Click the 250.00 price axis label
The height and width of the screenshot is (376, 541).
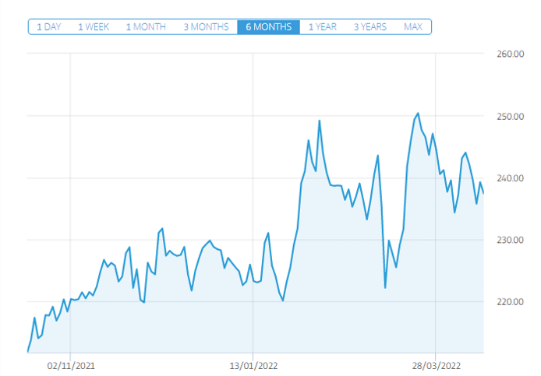coord(507,116)
